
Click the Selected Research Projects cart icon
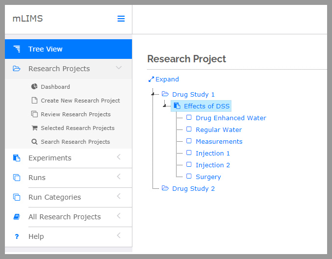click(x=34, y=128)
